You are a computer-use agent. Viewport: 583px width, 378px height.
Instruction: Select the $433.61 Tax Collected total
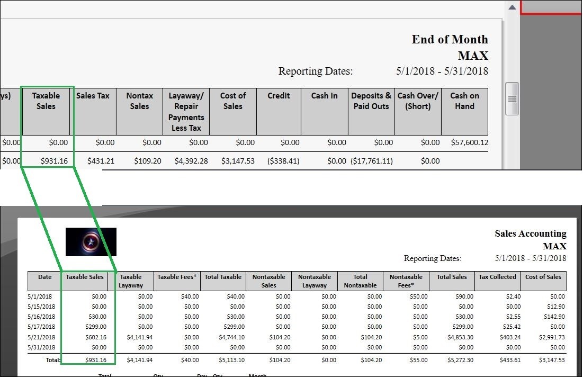510,360
